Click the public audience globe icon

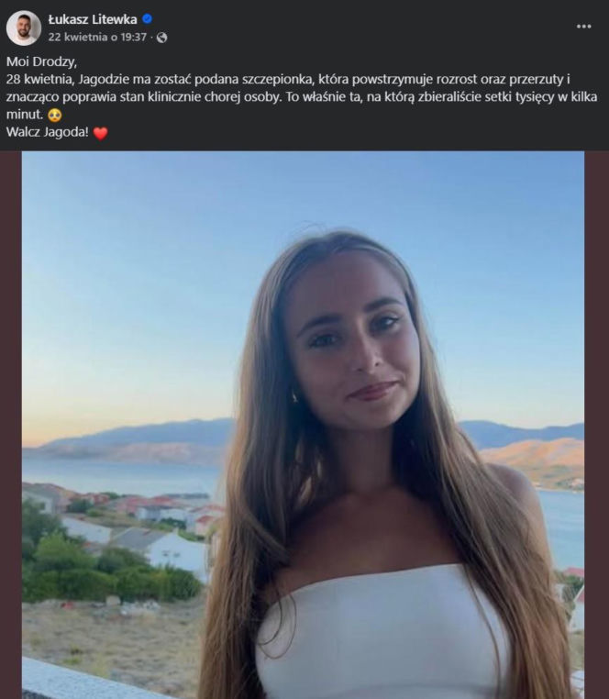[162, 38]
